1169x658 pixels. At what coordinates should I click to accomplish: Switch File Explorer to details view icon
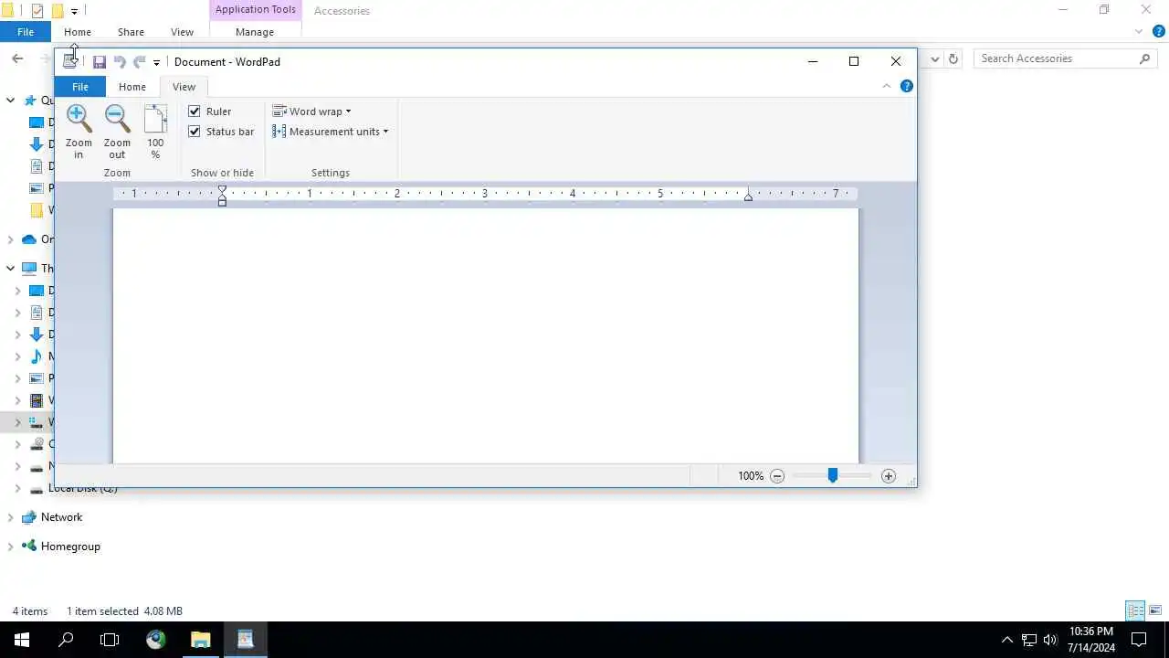(1135, 610)
